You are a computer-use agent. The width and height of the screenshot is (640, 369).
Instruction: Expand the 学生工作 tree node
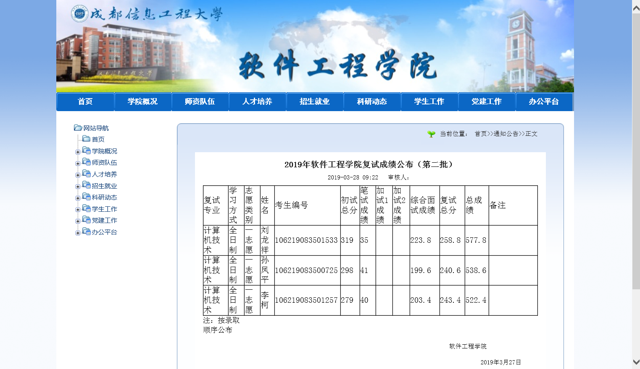[x=78, y=210]
